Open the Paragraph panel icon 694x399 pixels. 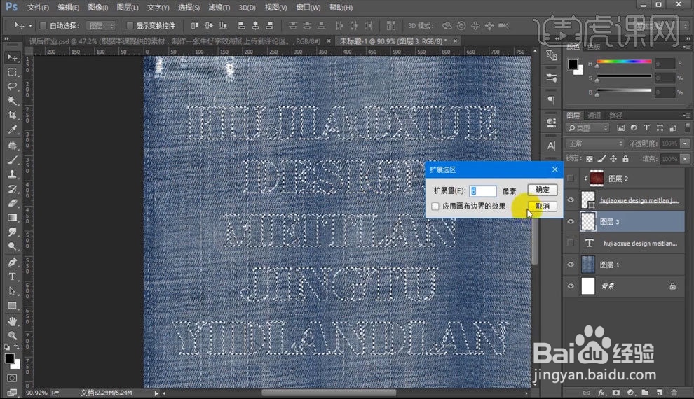click(552, 100)
